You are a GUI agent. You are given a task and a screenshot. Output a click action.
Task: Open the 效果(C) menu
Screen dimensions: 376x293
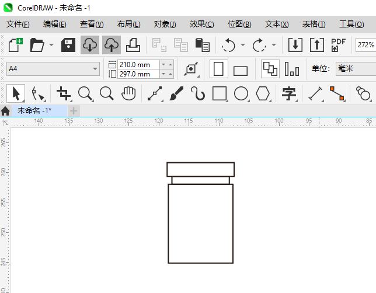[x=201, y=24]
